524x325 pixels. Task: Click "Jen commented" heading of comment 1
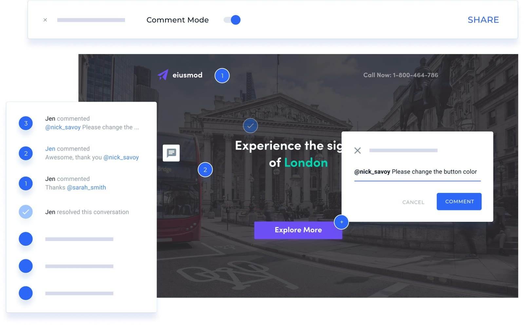(x=67, y=179)
